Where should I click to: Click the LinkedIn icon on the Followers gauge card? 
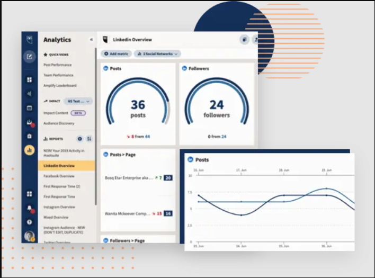coord(184,68)
